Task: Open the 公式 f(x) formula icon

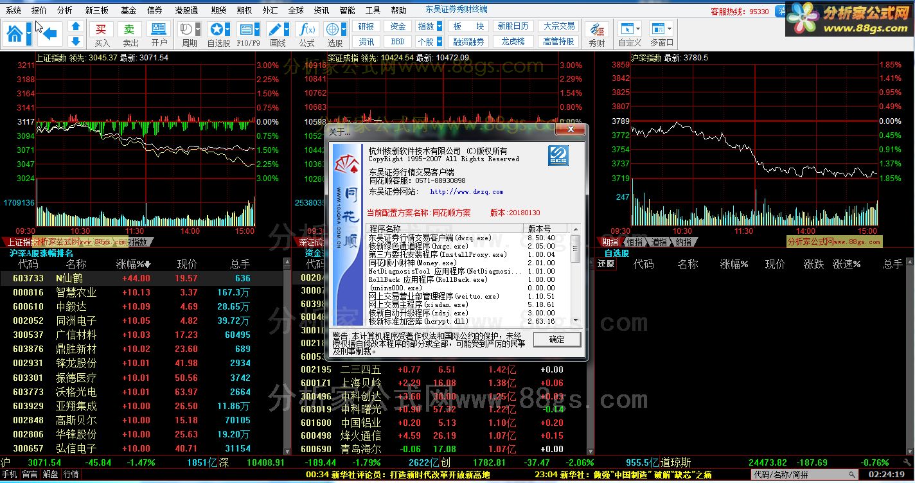Action: 307,34
